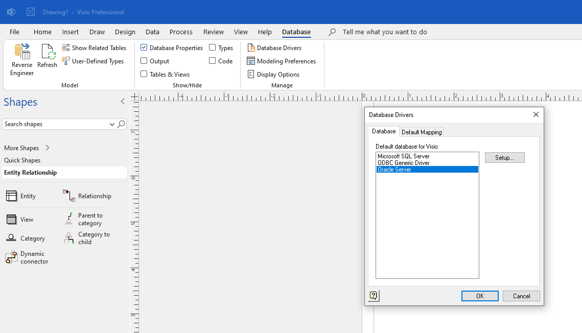Select ODBC Generic Driver
This screenshot has height=333, width=582.
pyautogui.click(x=427, y=163)
